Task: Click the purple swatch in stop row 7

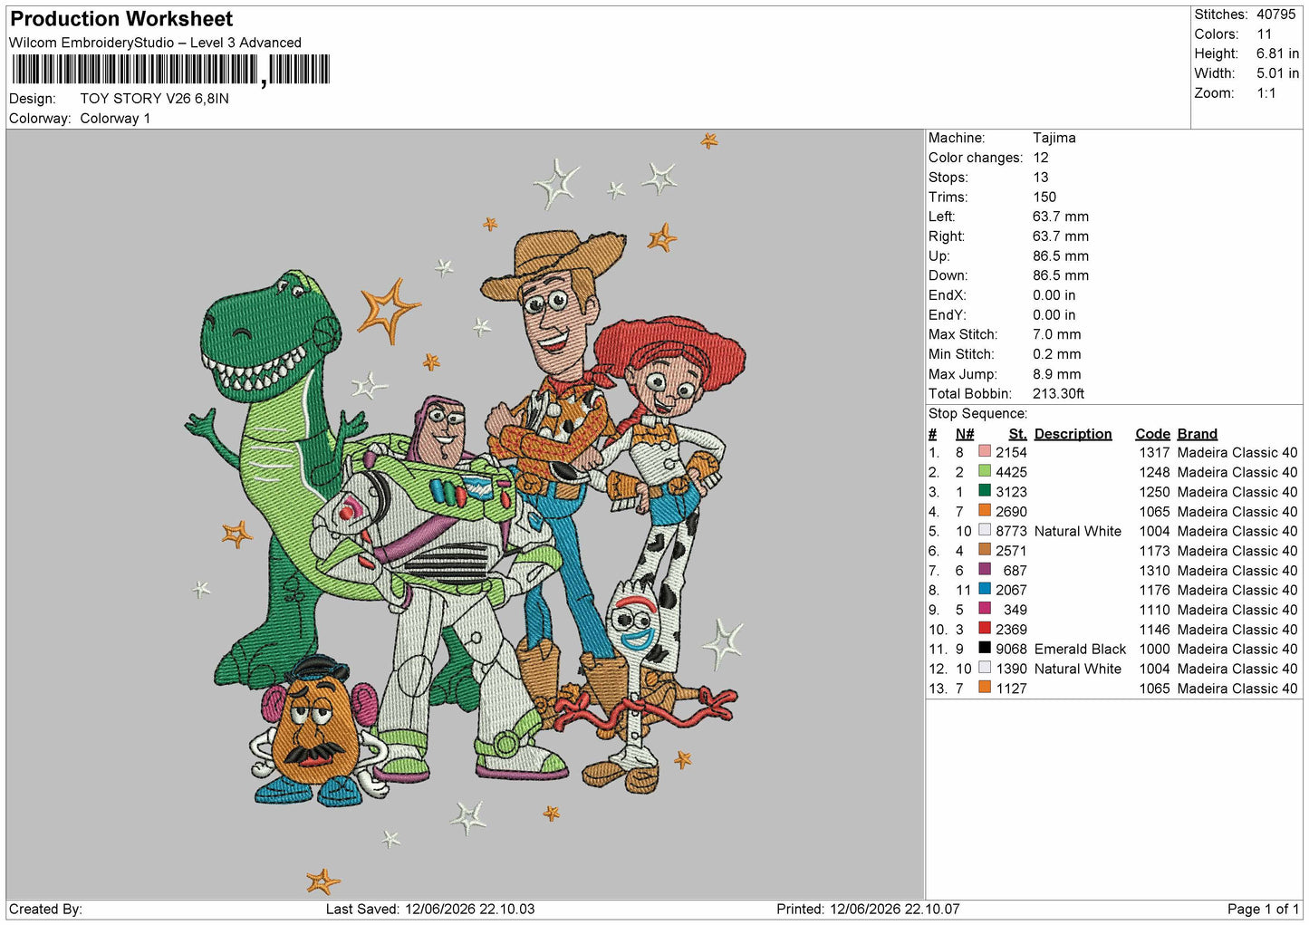Action: (985, 569)
